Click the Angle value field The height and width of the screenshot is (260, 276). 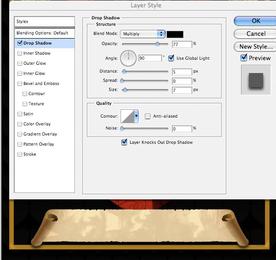click(150, 58)
